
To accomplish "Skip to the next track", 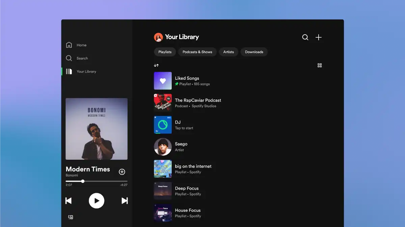I will [x=124, y=200].
